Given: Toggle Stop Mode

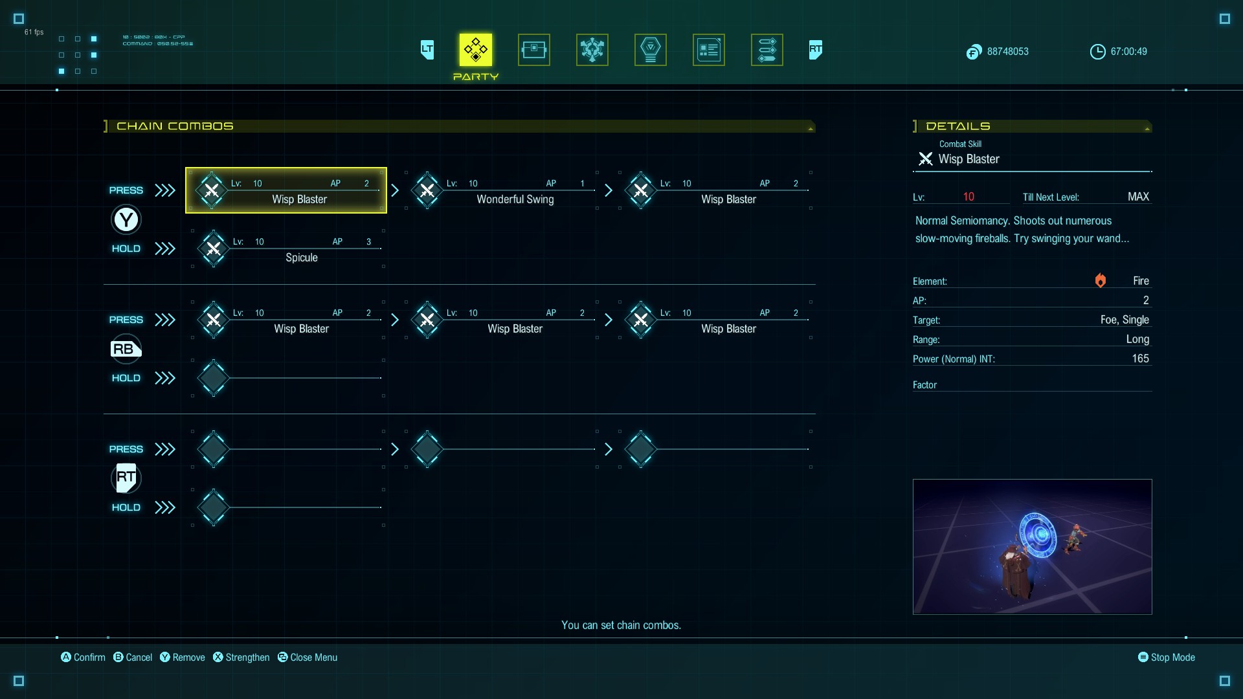Looking at the screenshot, I should (x=1166, y=657).
